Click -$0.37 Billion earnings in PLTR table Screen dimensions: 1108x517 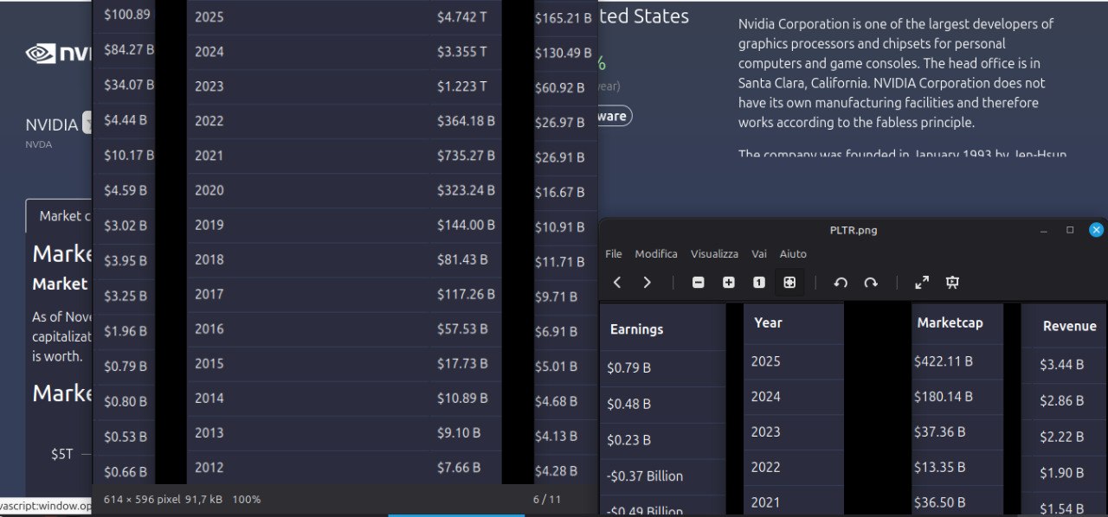point(645,476)
